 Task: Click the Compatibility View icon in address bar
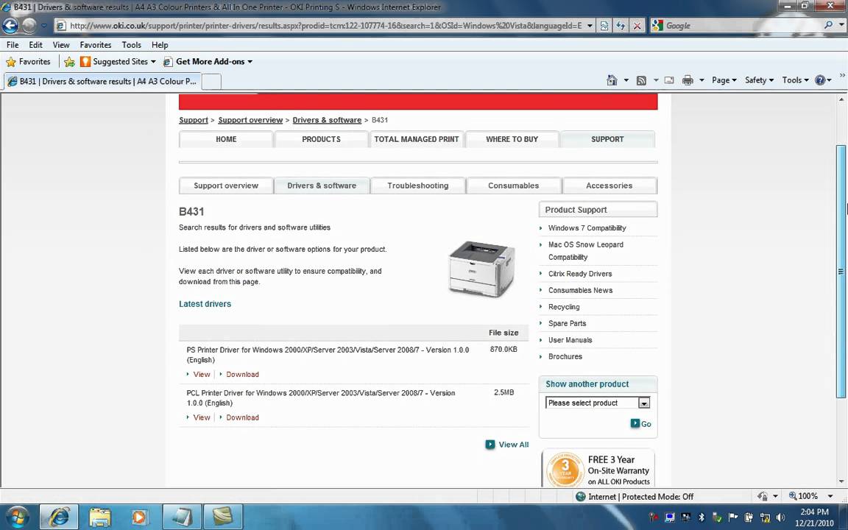(x=604, y=26)
